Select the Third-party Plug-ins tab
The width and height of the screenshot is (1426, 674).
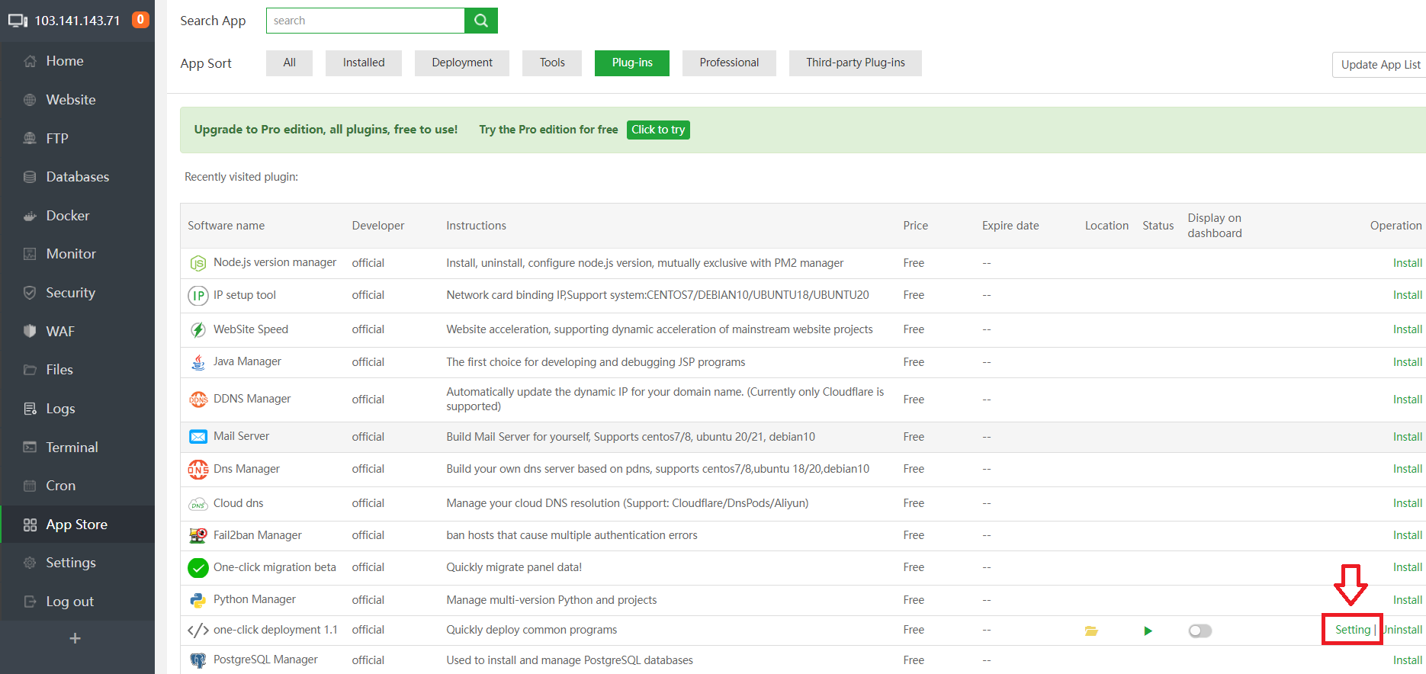855,63
